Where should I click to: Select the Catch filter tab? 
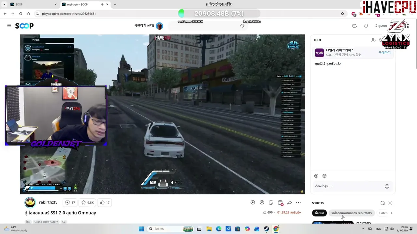(383, 213)
